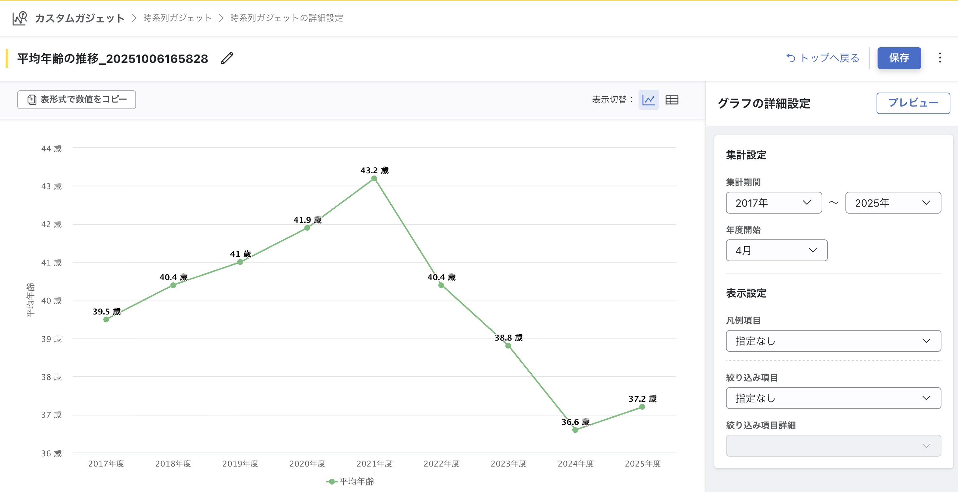Toggle 平均年齢 legend item
Image resolution: width=958 pixels, height=492 pixels.
click(x=350, y=481)
